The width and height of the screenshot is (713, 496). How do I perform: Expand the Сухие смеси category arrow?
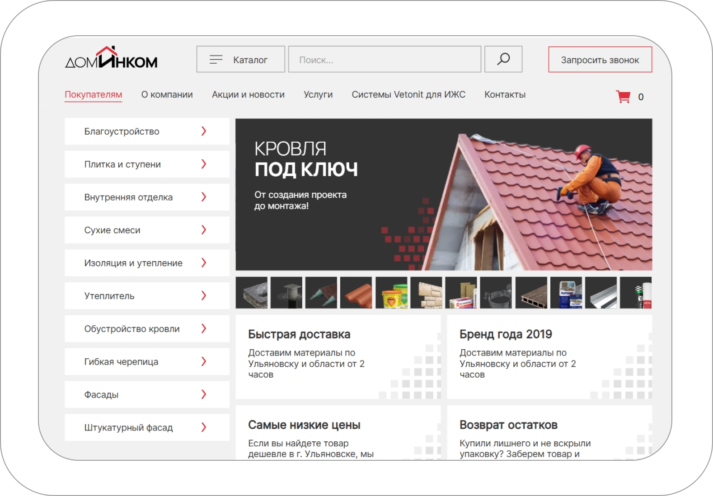pyautogui.click(x=204, y=230)
